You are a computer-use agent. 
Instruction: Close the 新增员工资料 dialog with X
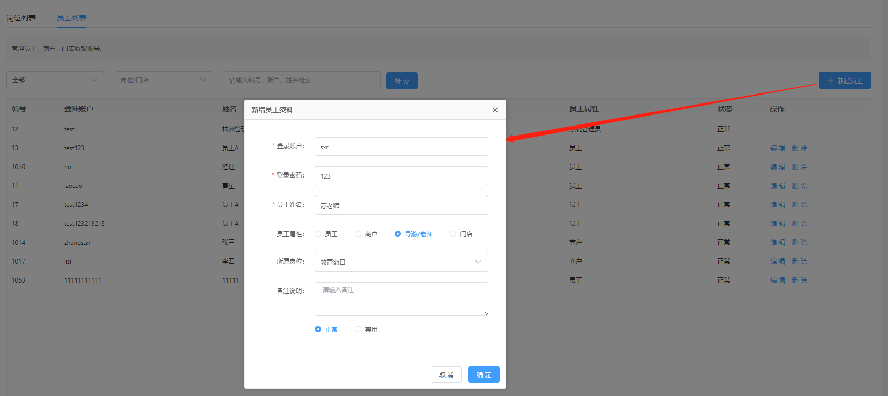(x=495, y=110)
